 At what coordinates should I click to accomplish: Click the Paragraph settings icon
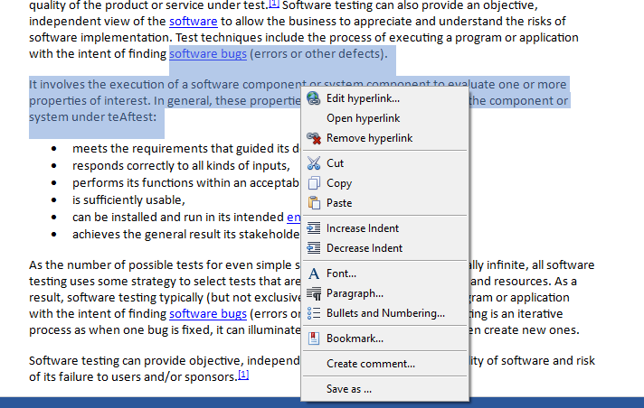314,293
